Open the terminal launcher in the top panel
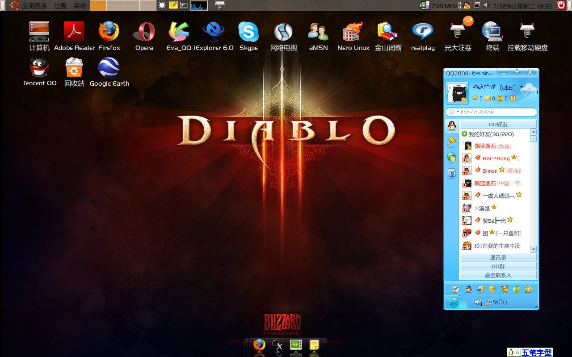The height and width of the screenshot is (357, 572). pos(184,5)
